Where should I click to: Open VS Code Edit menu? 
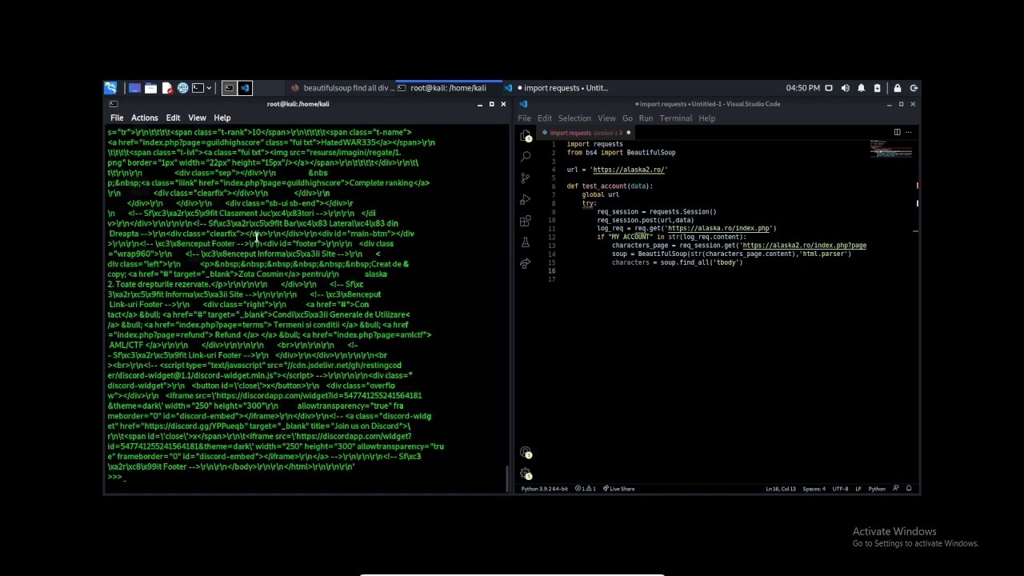point(544,118)
